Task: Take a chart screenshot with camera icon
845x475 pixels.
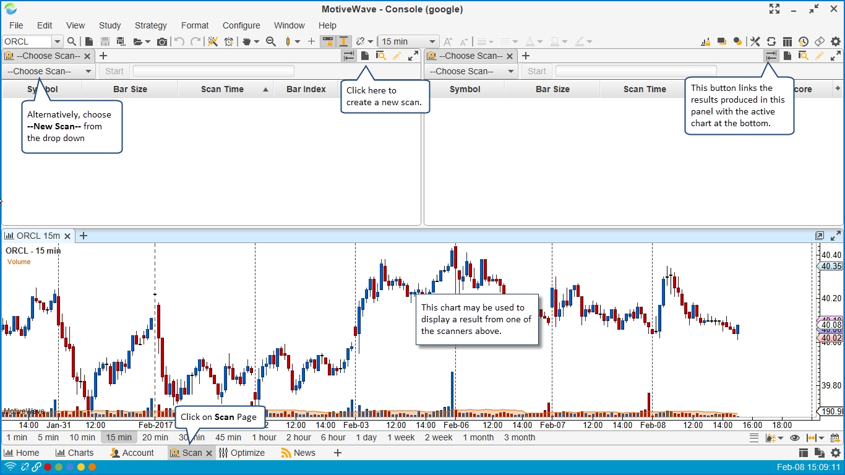Action: point(162,41)
